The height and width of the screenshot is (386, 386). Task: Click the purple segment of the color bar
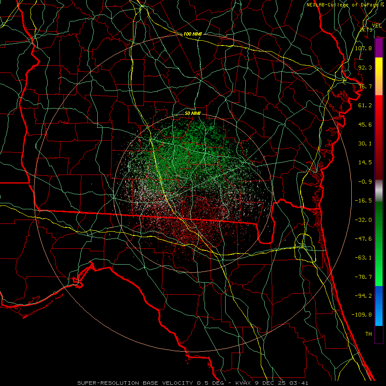[379, 48]
